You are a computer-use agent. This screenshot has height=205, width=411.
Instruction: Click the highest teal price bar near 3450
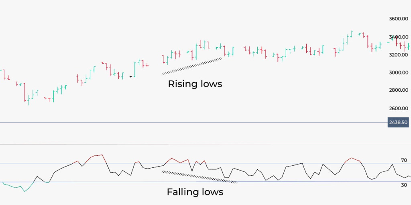point(352,33)
